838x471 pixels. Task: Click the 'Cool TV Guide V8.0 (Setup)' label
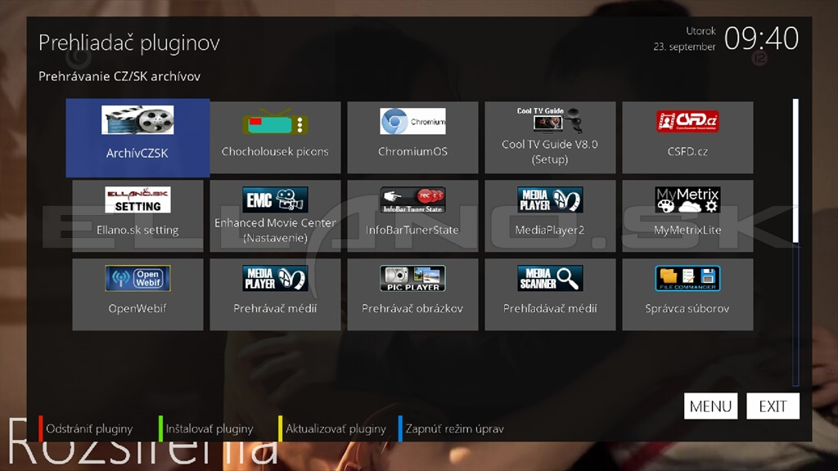[x=550, y=151]
